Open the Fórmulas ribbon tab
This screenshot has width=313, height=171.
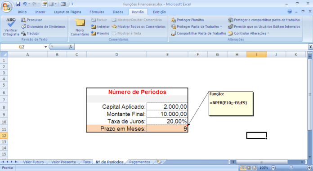point(97,12)
